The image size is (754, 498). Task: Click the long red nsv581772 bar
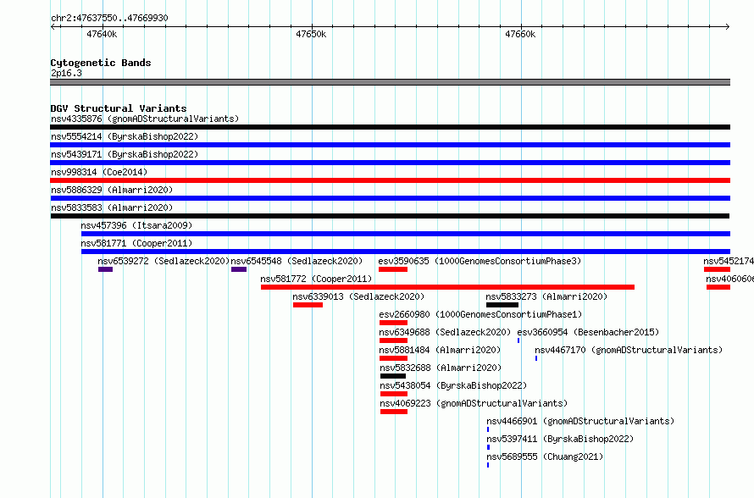(x=447, y=287)
